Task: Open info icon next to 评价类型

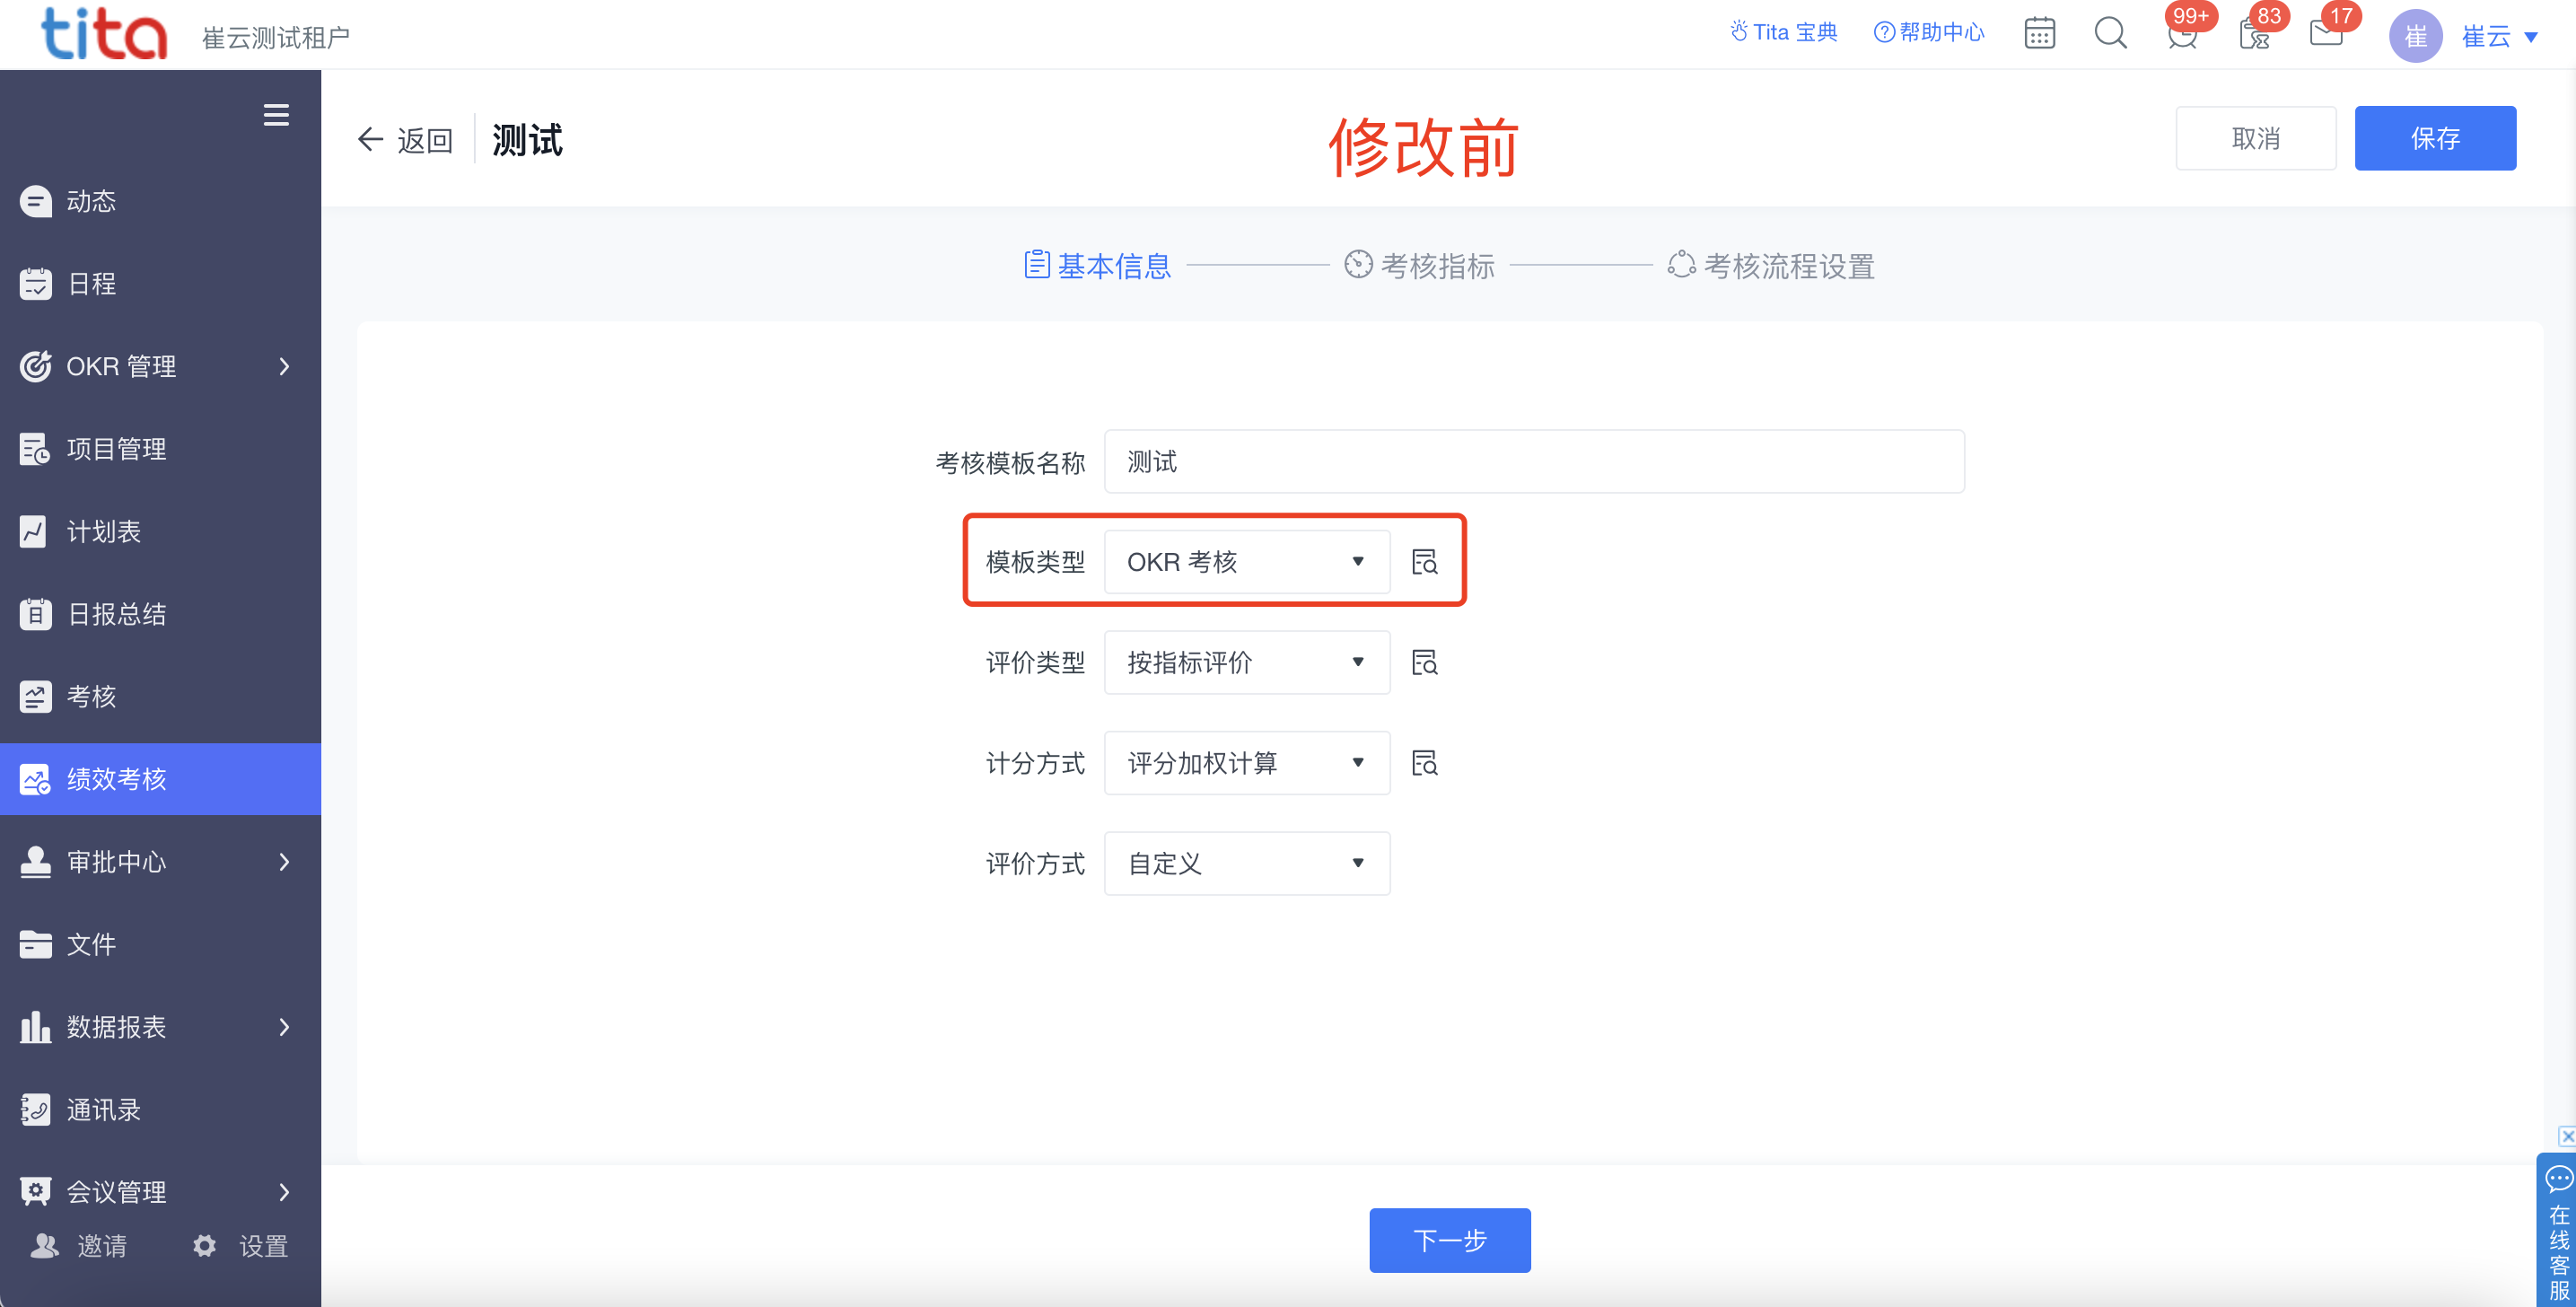Action: point(1424,662)
